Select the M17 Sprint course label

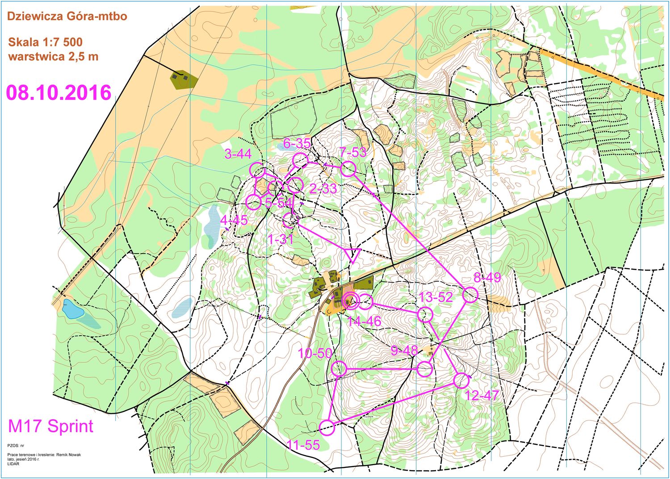click(50, 426)
